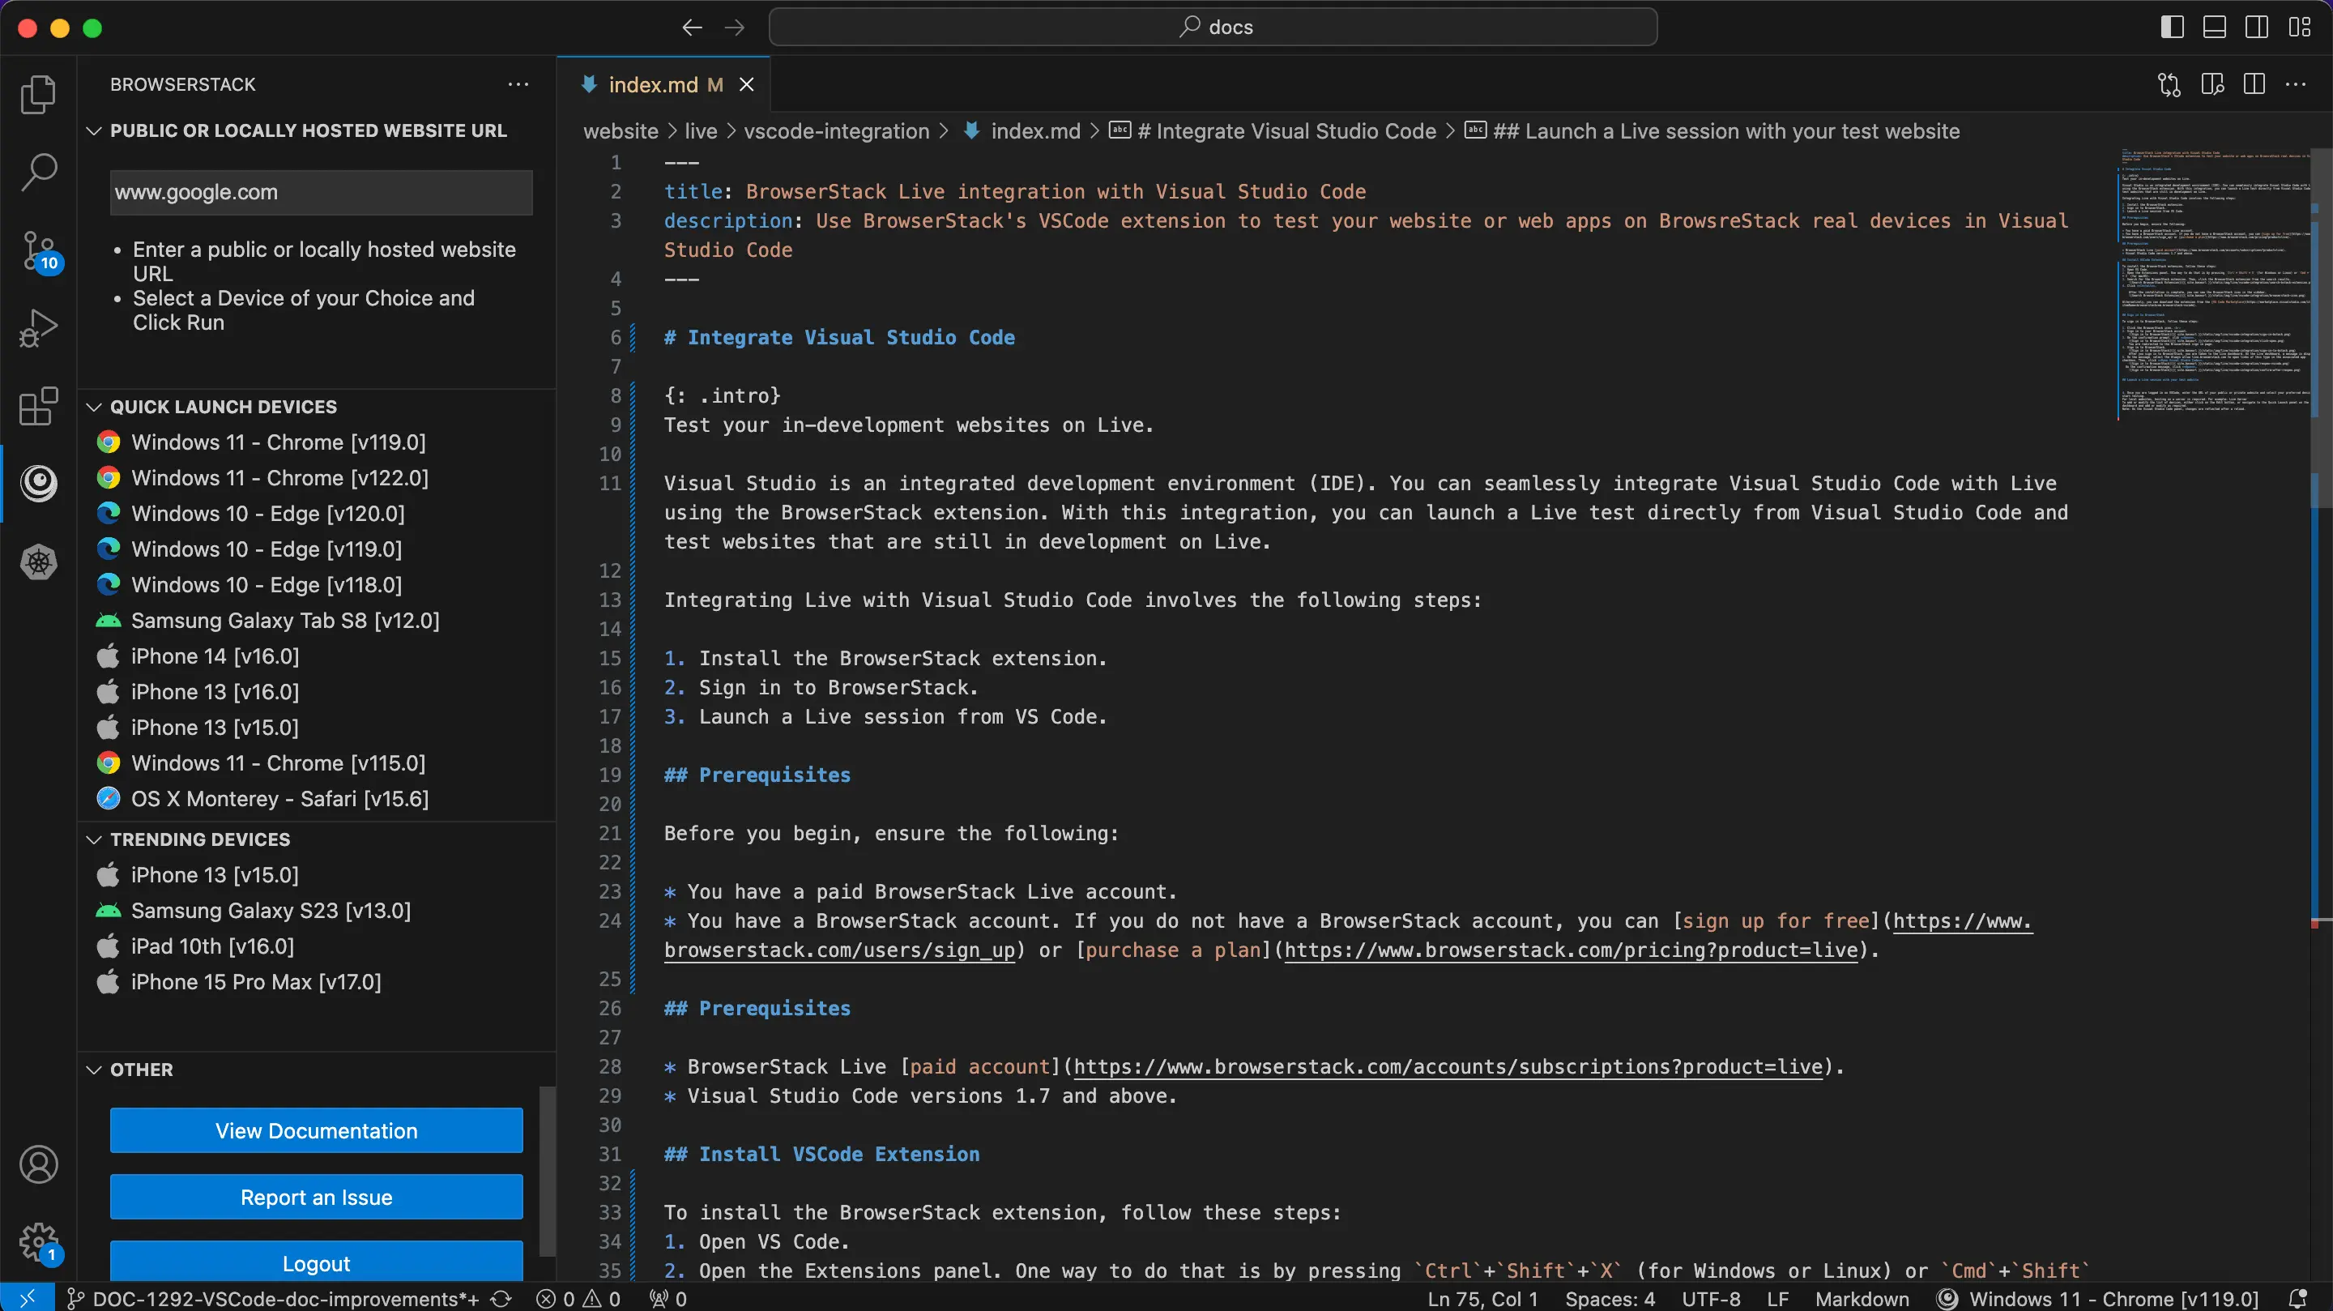
Task: Open Run and Debug view
Action: (38, 328)
